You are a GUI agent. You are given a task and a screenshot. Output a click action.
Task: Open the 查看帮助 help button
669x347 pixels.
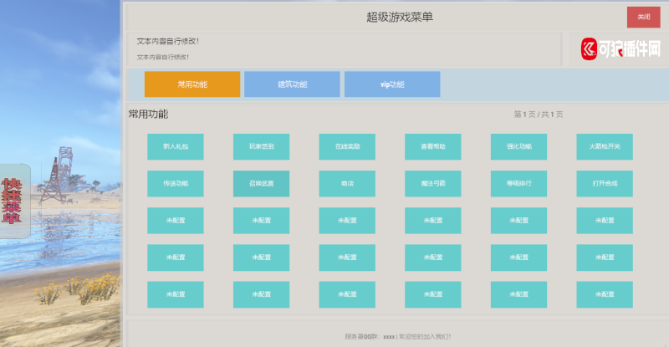click(x=433, y=146)
